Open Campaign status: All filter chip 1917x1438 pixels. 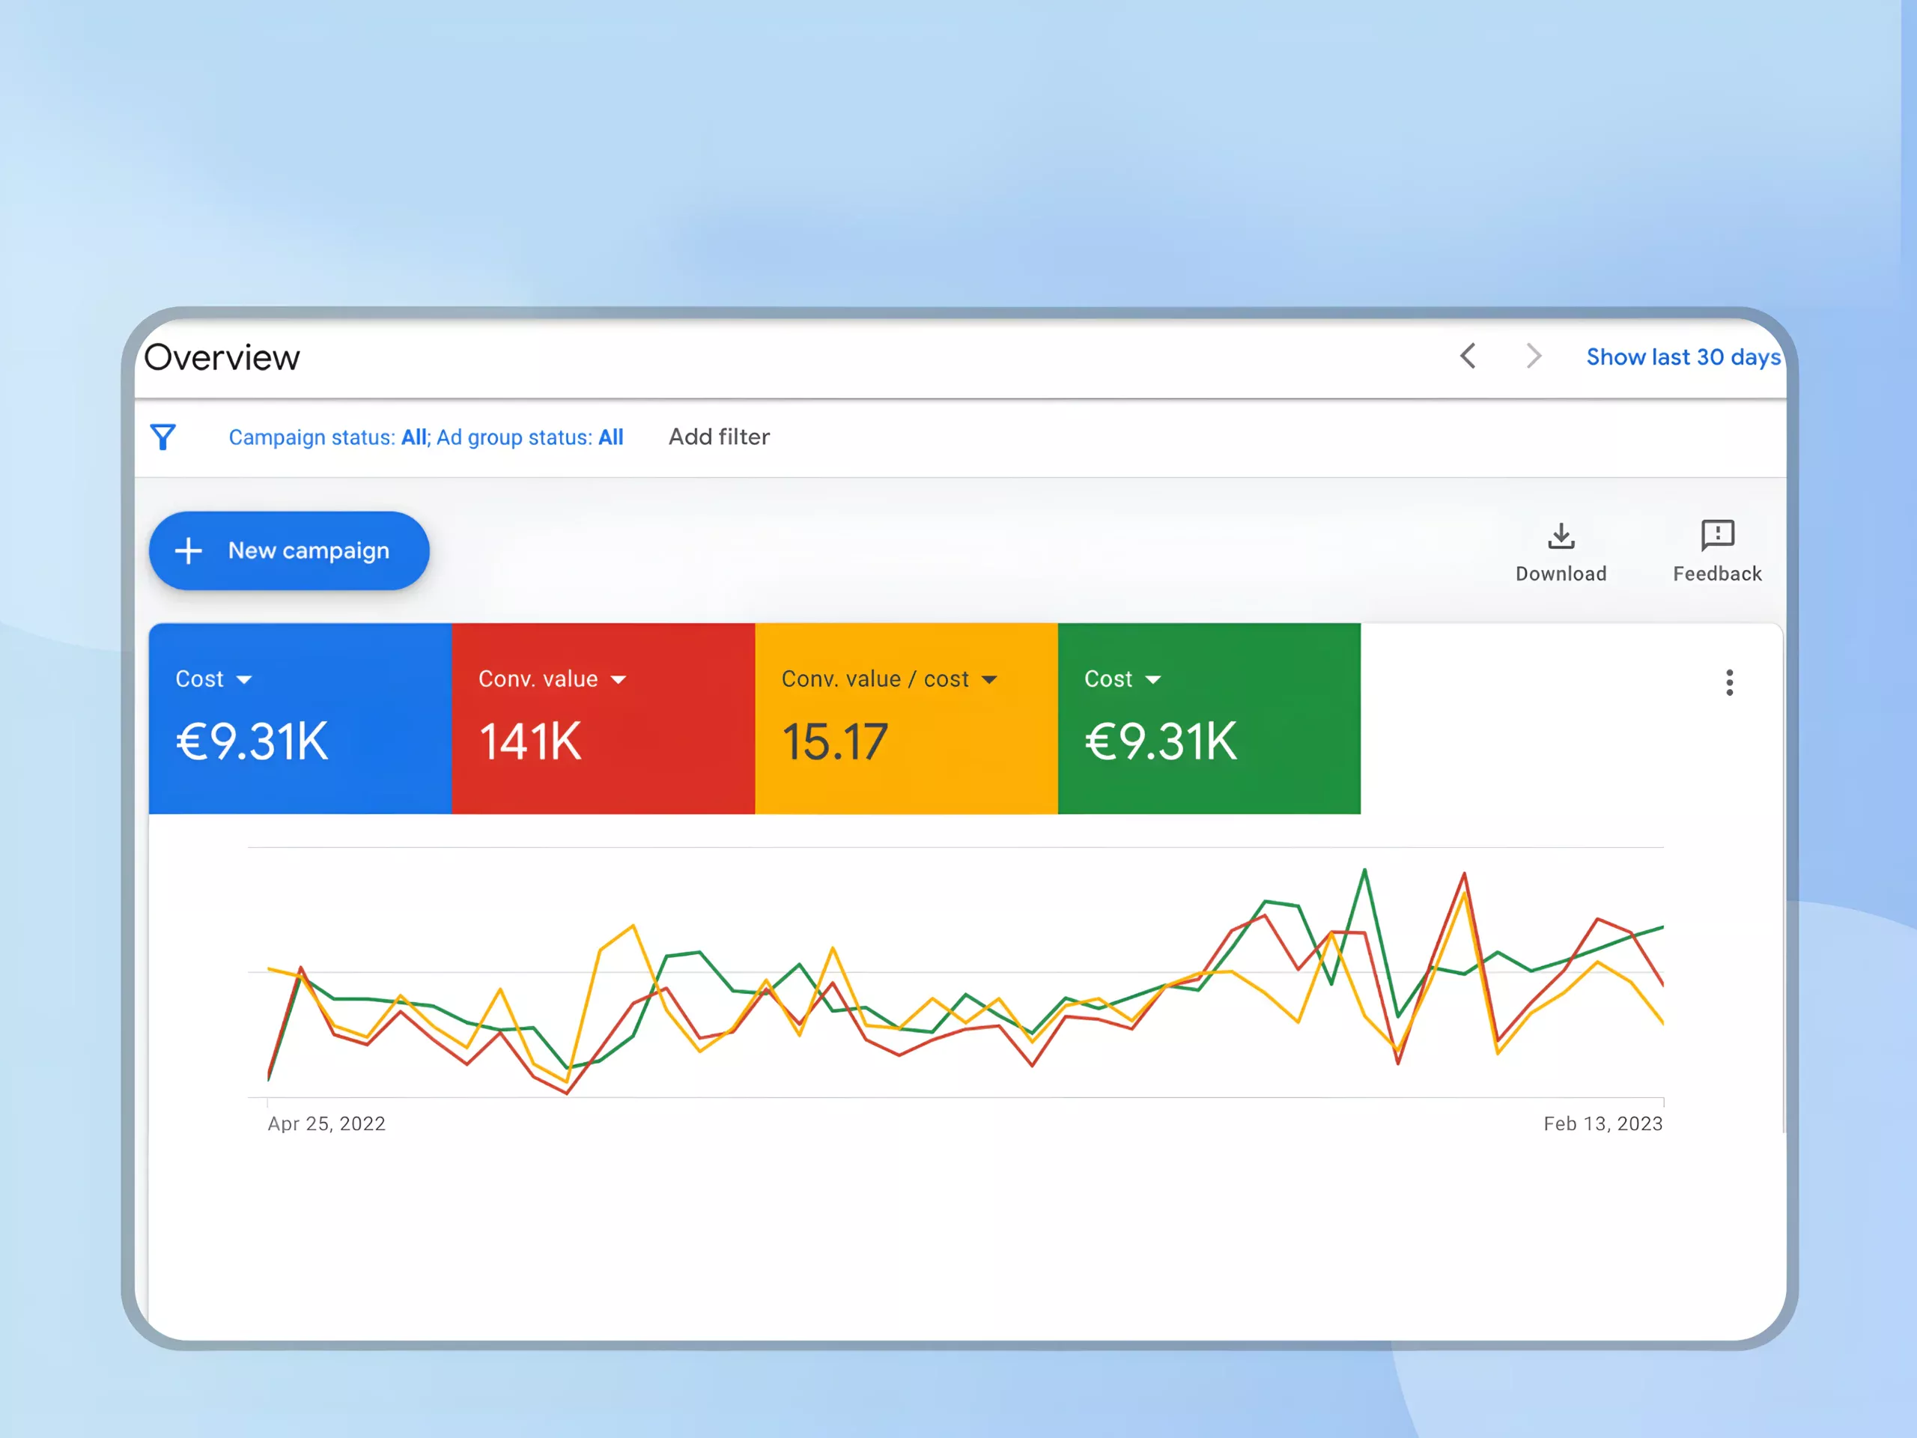coord(327,437)
